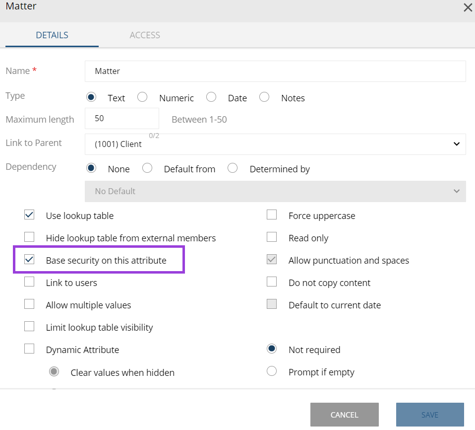The height and width of the screenshot is (430, 475).
Task: Enable Hide lookup table from external members
Action: [29, 237]
